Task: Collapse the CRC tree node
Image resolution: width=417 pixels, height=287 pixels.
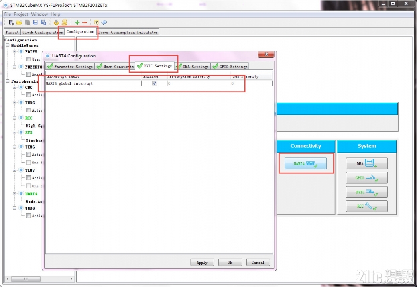Action: click(x=14, y=87)
